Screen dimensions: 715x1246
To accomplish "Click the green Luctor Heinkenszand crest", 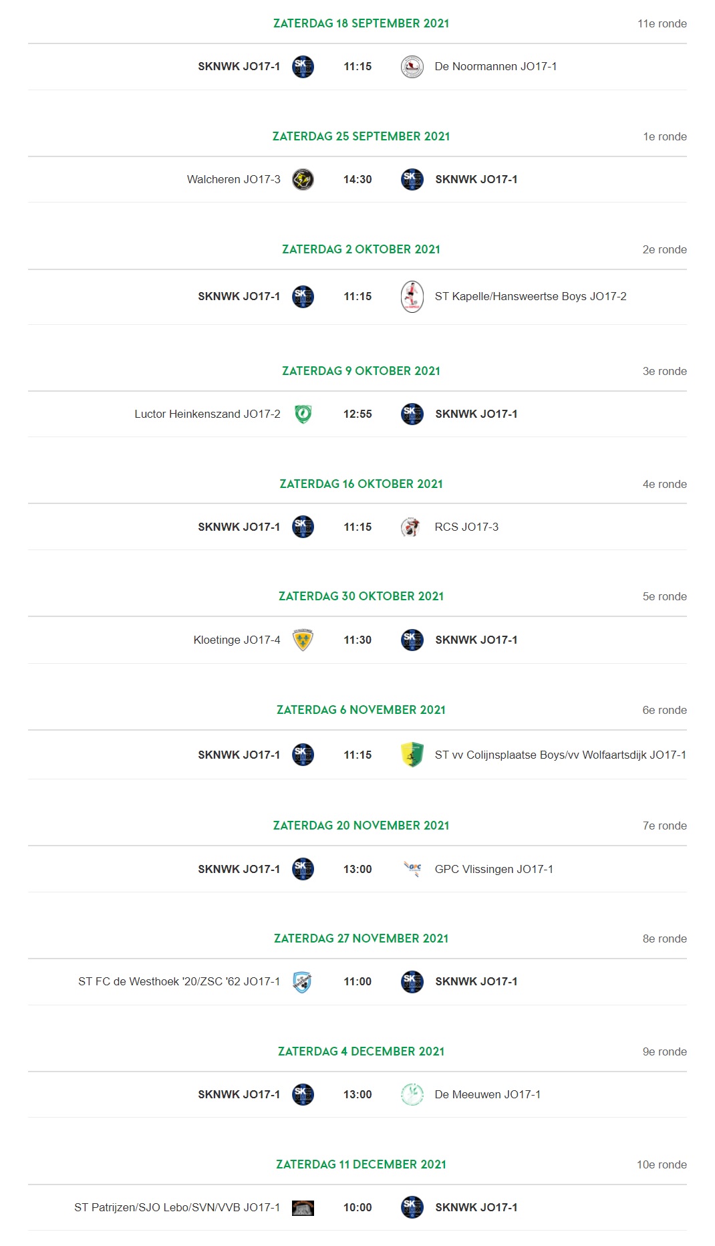I will coord(303,414).
